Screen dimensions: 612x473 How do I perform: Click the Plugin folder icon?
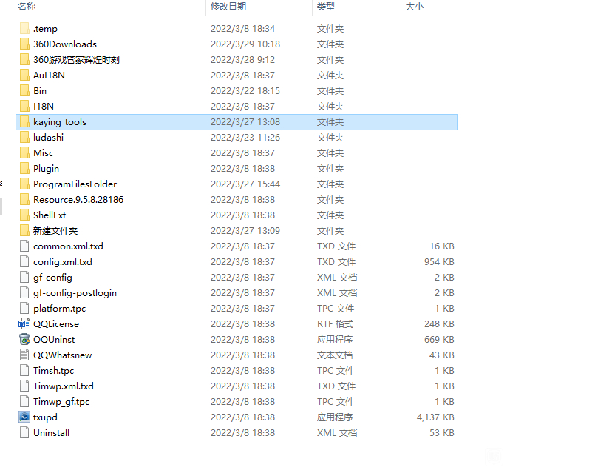pos(24,169)
